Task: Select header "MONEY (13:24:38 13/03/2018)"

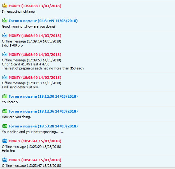Action: [35, 6]
